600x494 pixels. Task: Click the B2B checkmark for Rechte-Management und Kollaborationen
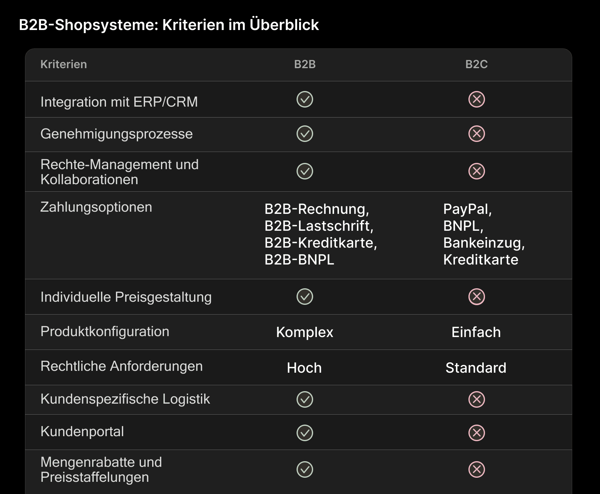[x=305, y=171]
